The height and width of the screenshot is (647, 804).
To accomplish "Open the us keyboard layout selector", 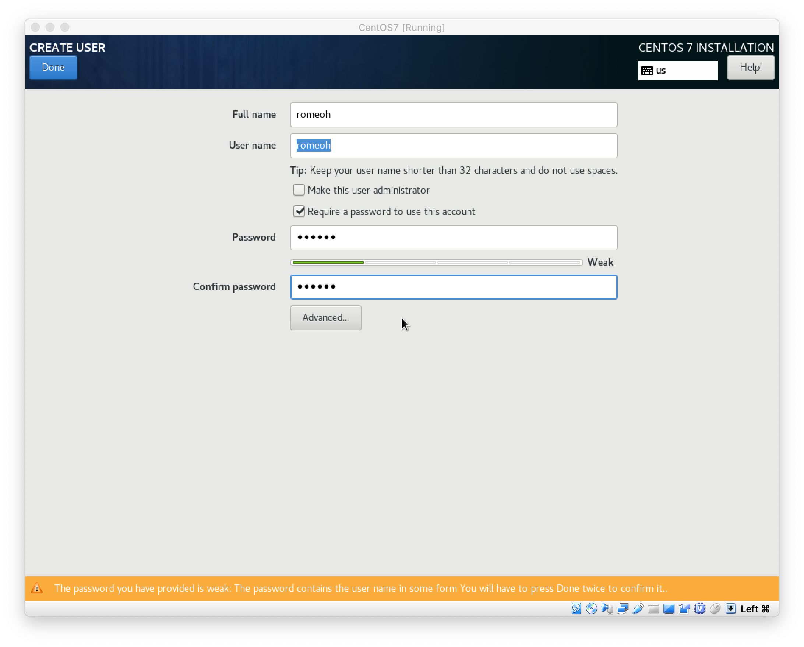I will coord(678,71).
